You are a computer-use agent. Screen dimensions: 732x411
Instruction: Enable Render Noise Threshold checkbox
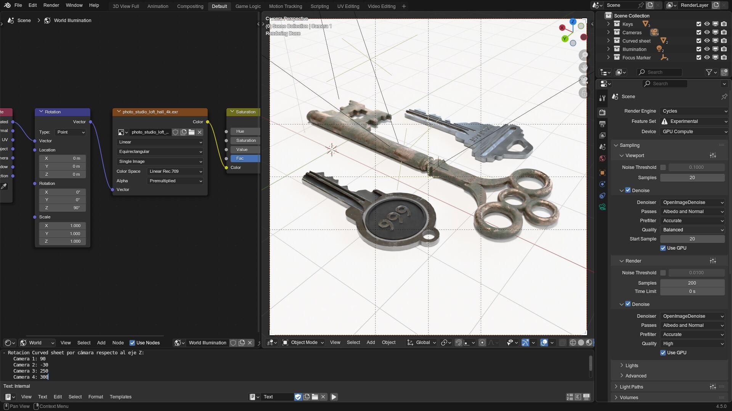663,273
